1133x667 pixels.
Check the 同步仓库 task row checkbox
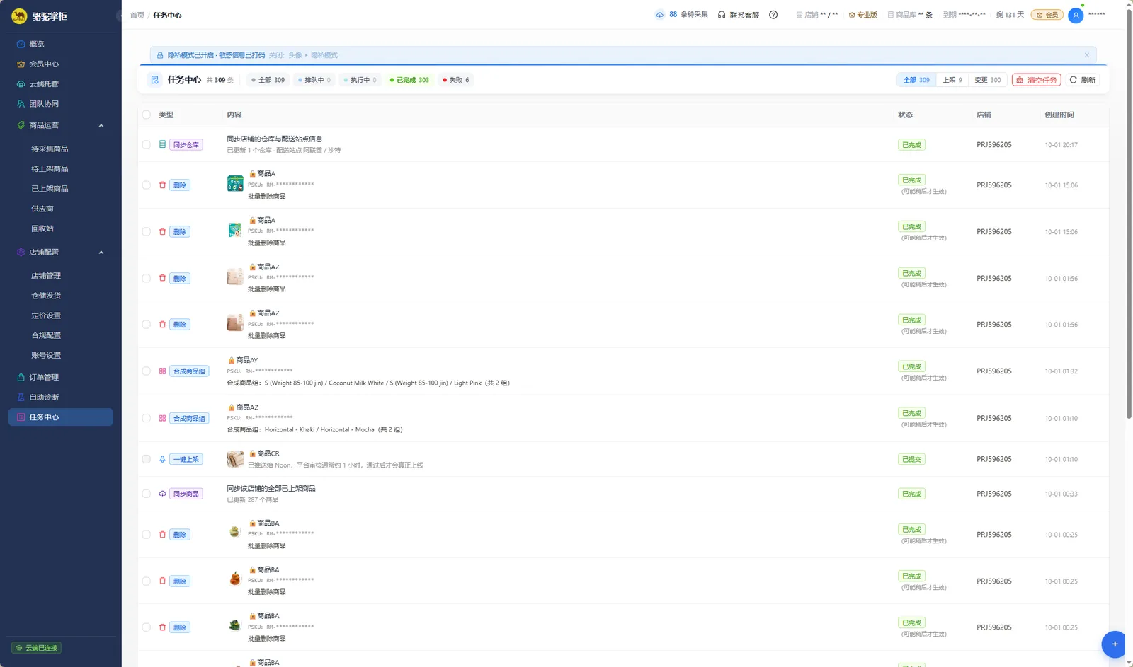pos(147,144)
